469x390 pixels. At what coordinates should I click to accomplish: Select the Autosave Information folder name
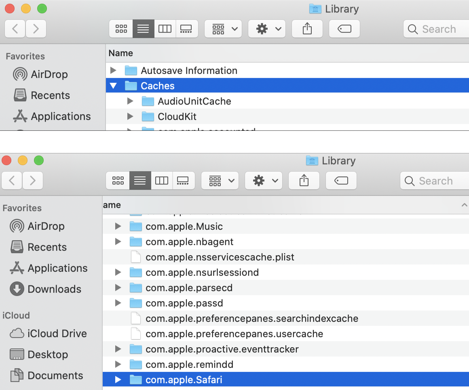pos(189,71)
